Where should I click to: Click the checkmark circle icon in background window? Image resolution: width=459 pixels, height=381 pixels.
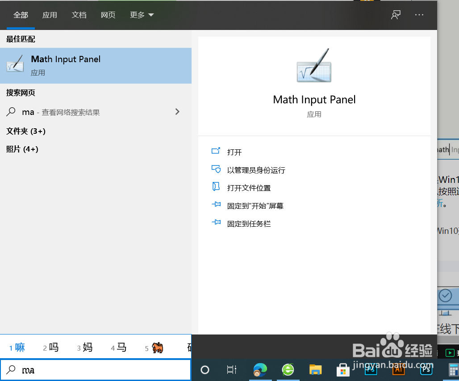coord(445,296)
